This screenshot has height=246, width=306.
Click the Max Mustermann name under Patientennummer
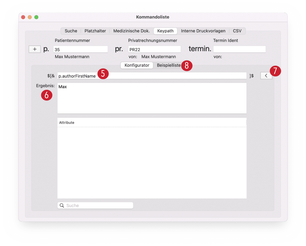(72, 57)
